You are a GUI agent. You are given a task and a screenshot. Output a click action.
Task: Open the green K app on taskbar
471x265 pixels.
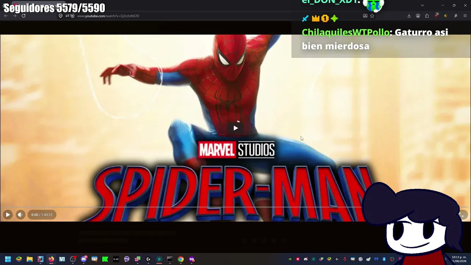point(105,259)
